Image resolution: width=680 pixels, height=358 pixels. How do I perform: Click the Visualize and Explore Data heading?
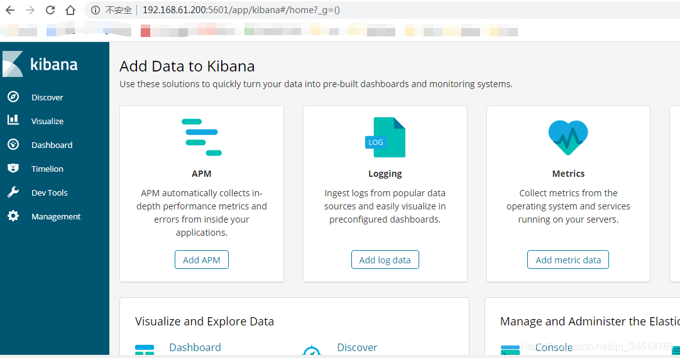pos(205,322)
